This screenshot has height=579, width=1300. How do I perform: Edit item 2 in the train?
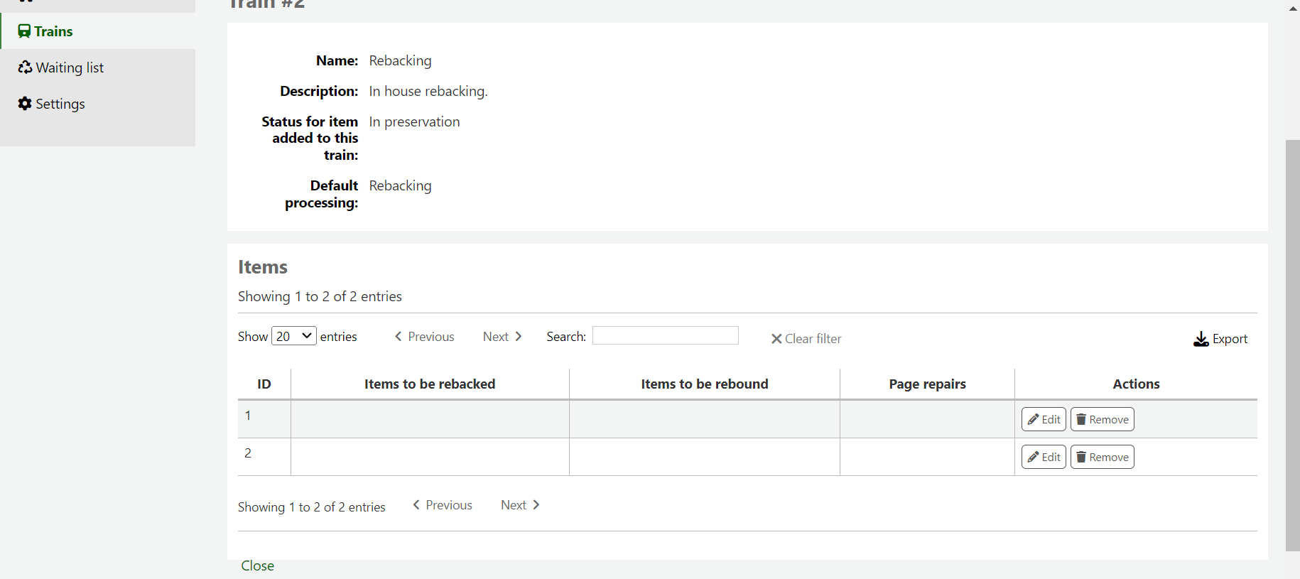click(1044, 457)
